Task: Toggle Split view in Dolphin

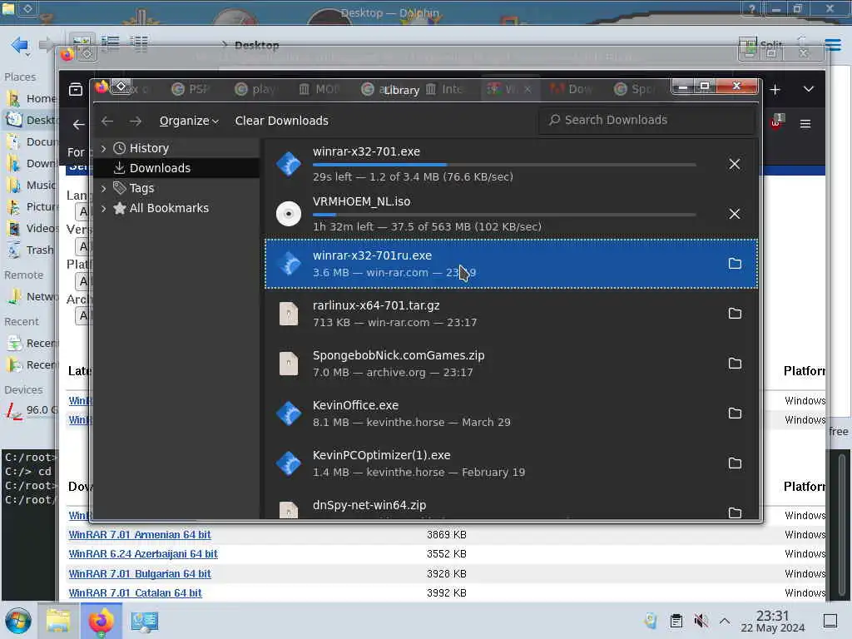Action: click(760, 46)
